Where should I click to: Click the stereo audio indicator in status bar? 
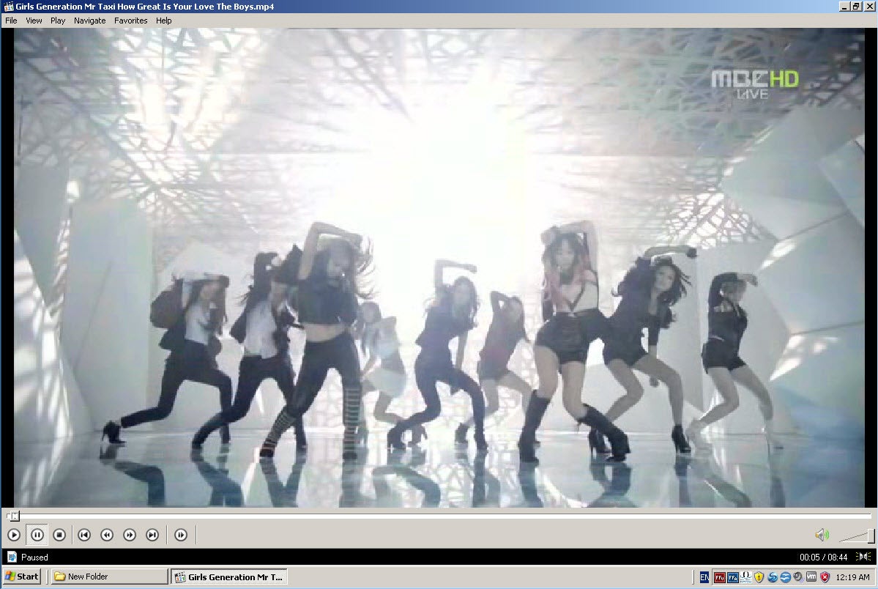pyautogui.click(x=863, y=557)
